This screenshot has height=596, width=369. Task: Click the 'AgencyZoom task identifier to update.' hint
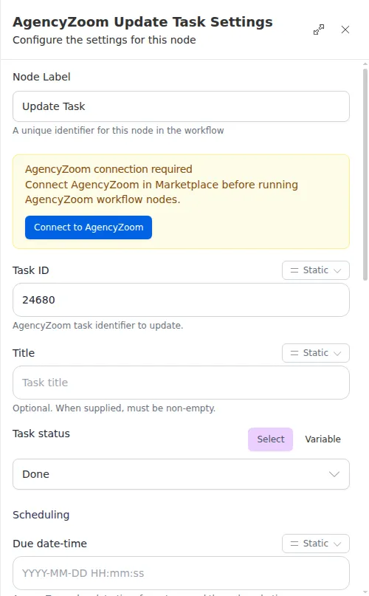pos(97,326)
